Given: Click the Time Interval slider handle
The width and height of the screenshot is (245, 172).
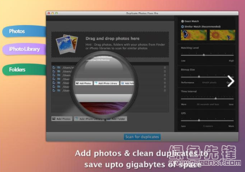Looking at the screenshot, I should coord(216,98).
